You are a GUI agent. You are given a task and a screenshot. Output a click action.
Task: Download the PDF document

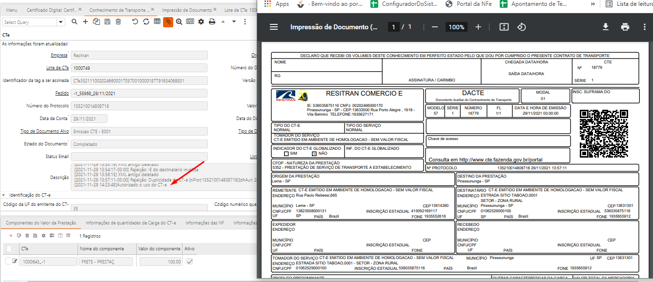(605, 27)
